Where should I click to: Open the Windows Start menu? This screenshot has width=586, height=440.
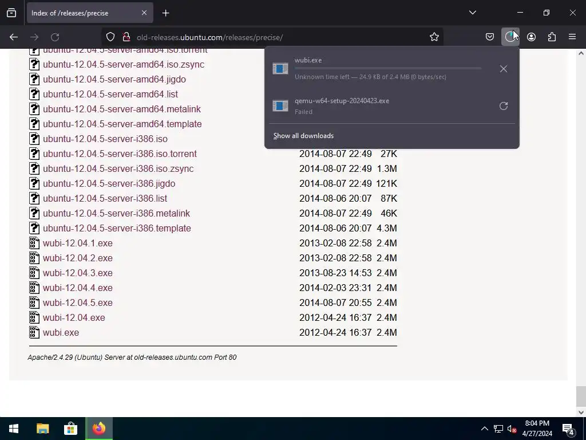[14, 429]
